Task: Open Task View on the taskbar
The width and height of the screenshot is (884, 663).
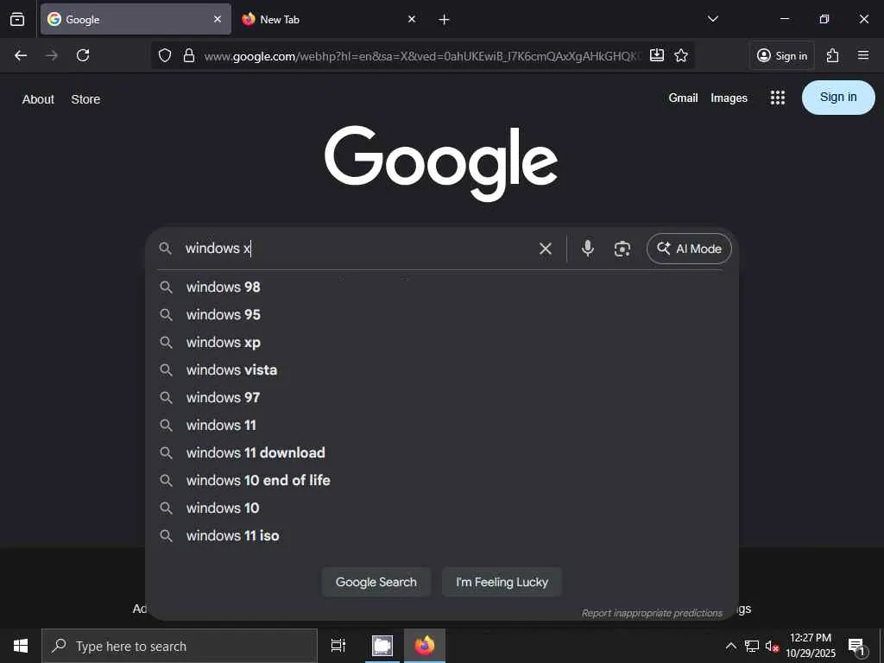Action: pyautogui.click(x=338, y=646)
